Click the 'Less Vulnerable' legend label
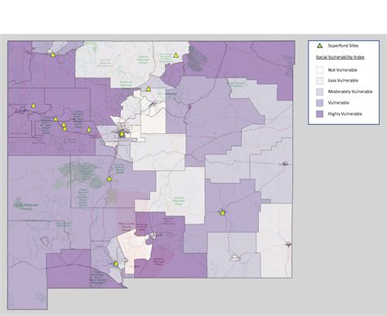This screenshot has height=316, width=387. 343,81
